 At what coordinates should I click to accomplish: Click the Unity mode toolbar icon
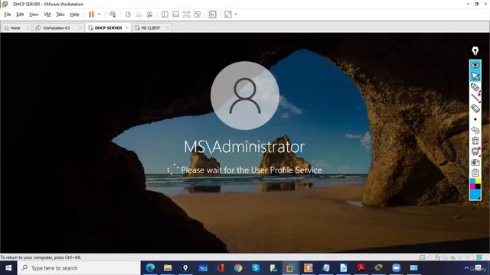198,15
